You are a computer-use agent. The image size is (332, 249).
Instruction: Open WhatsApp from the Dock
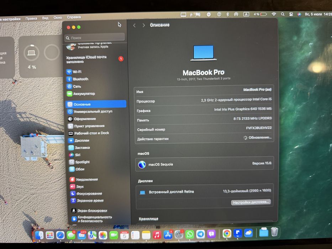pyautogui.click(x=190, y=234)
